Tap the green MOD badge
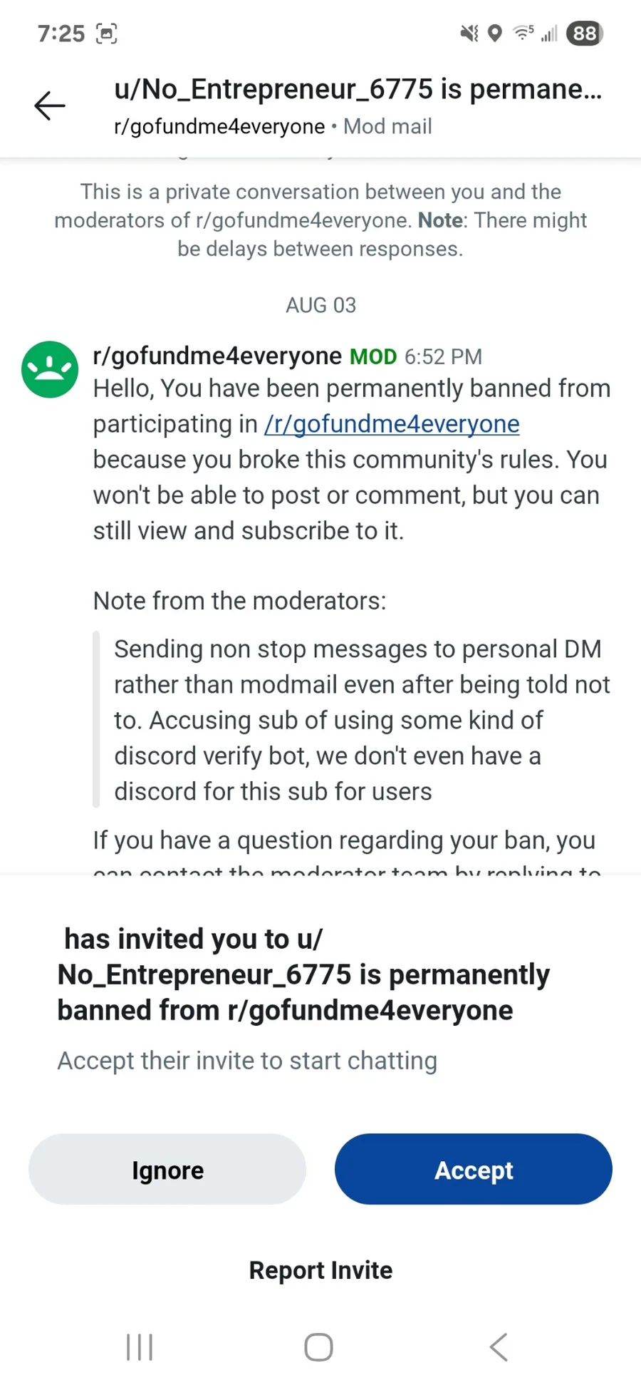The height and width of the screenshot is (1390, 641). click(373, 356)
